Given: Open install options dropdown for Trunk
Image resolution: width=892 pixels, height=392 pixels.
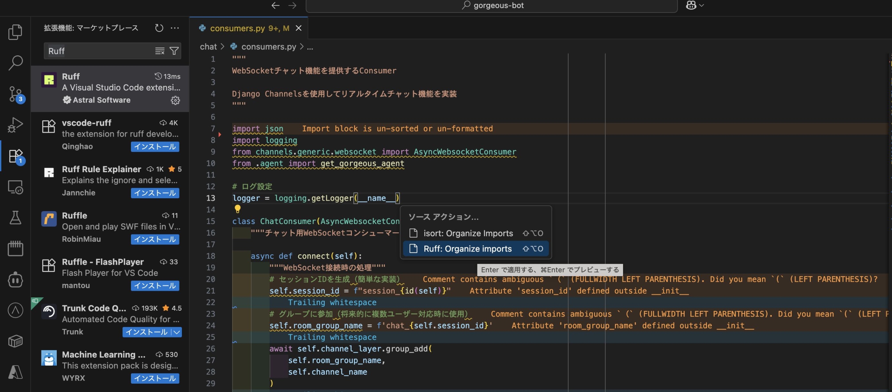Looking at the screenshot, I should (x=177, y=332).
